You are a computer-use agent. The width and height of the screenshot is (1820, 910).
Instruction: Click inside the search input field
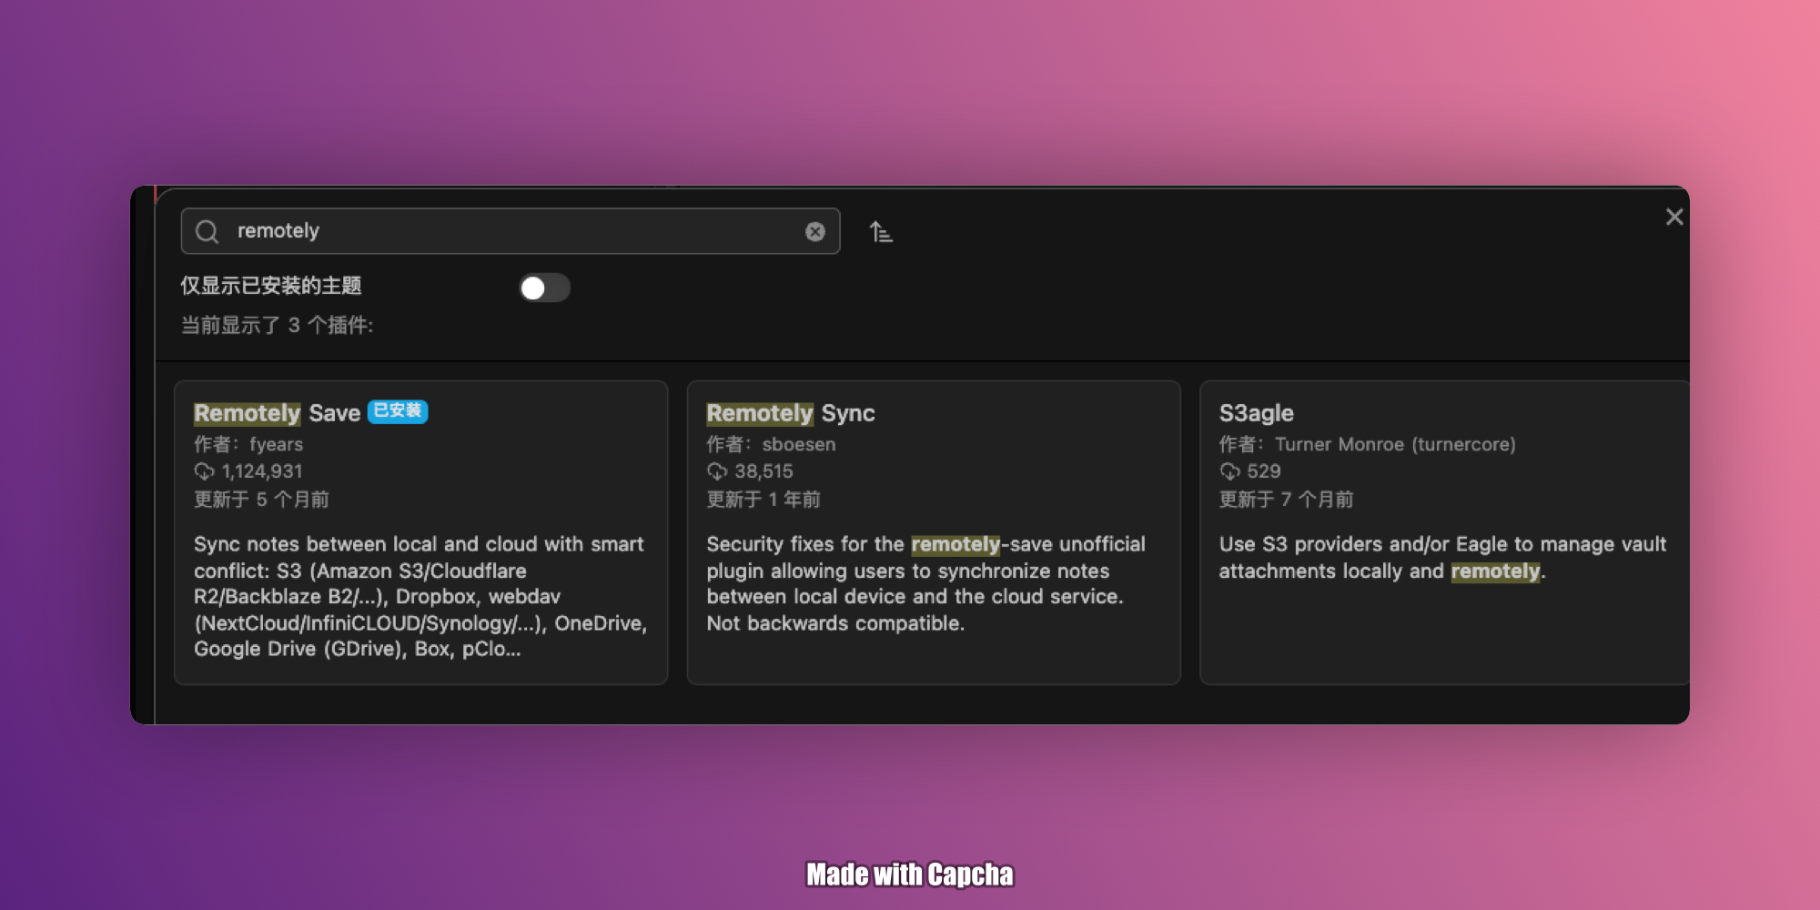click(x=510, y=231)
